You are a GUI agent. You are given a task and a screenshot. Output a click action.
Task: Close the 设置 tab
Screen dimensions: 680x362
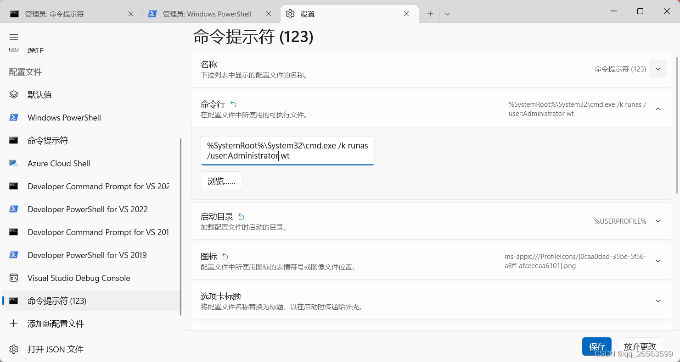[406, 14]
